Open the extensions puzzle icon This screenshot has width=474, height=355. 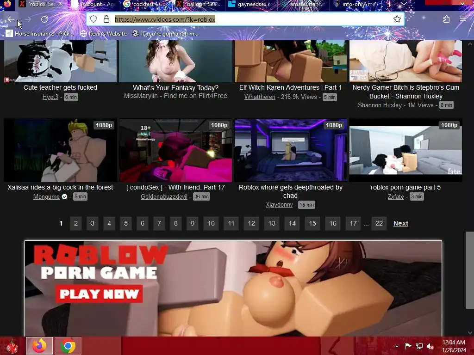point(446,19)
